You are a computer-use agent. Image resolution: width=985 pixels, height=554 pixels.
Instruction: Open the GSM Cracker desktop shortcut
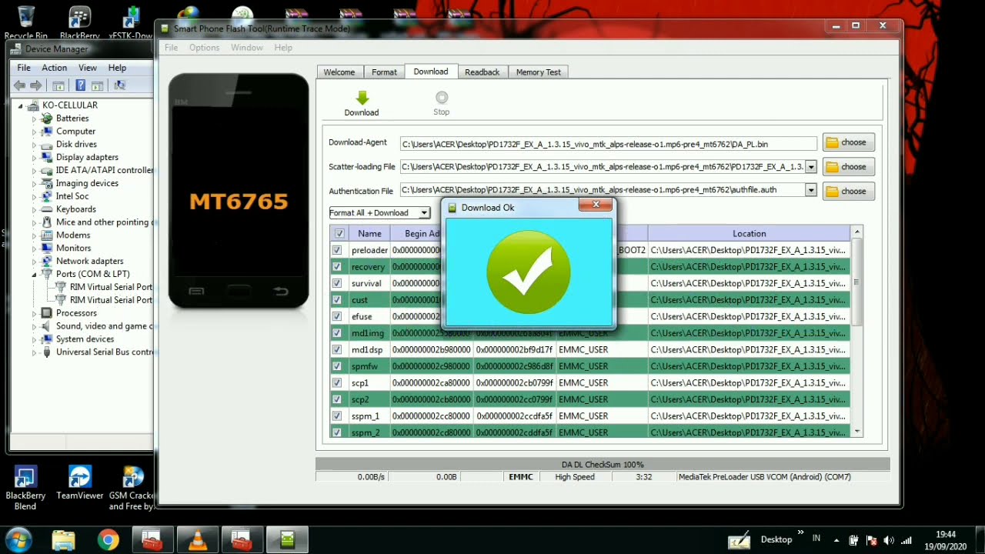coord(132,489)
